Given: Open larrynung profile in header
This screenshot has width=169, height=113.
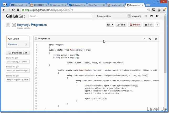Looking at the screenshot, I should tap(134, 16).
